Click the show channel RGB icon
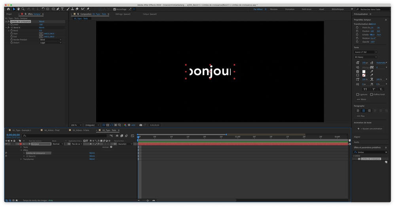The height and width of the screenshot is (207, 395). click(125, 125)
